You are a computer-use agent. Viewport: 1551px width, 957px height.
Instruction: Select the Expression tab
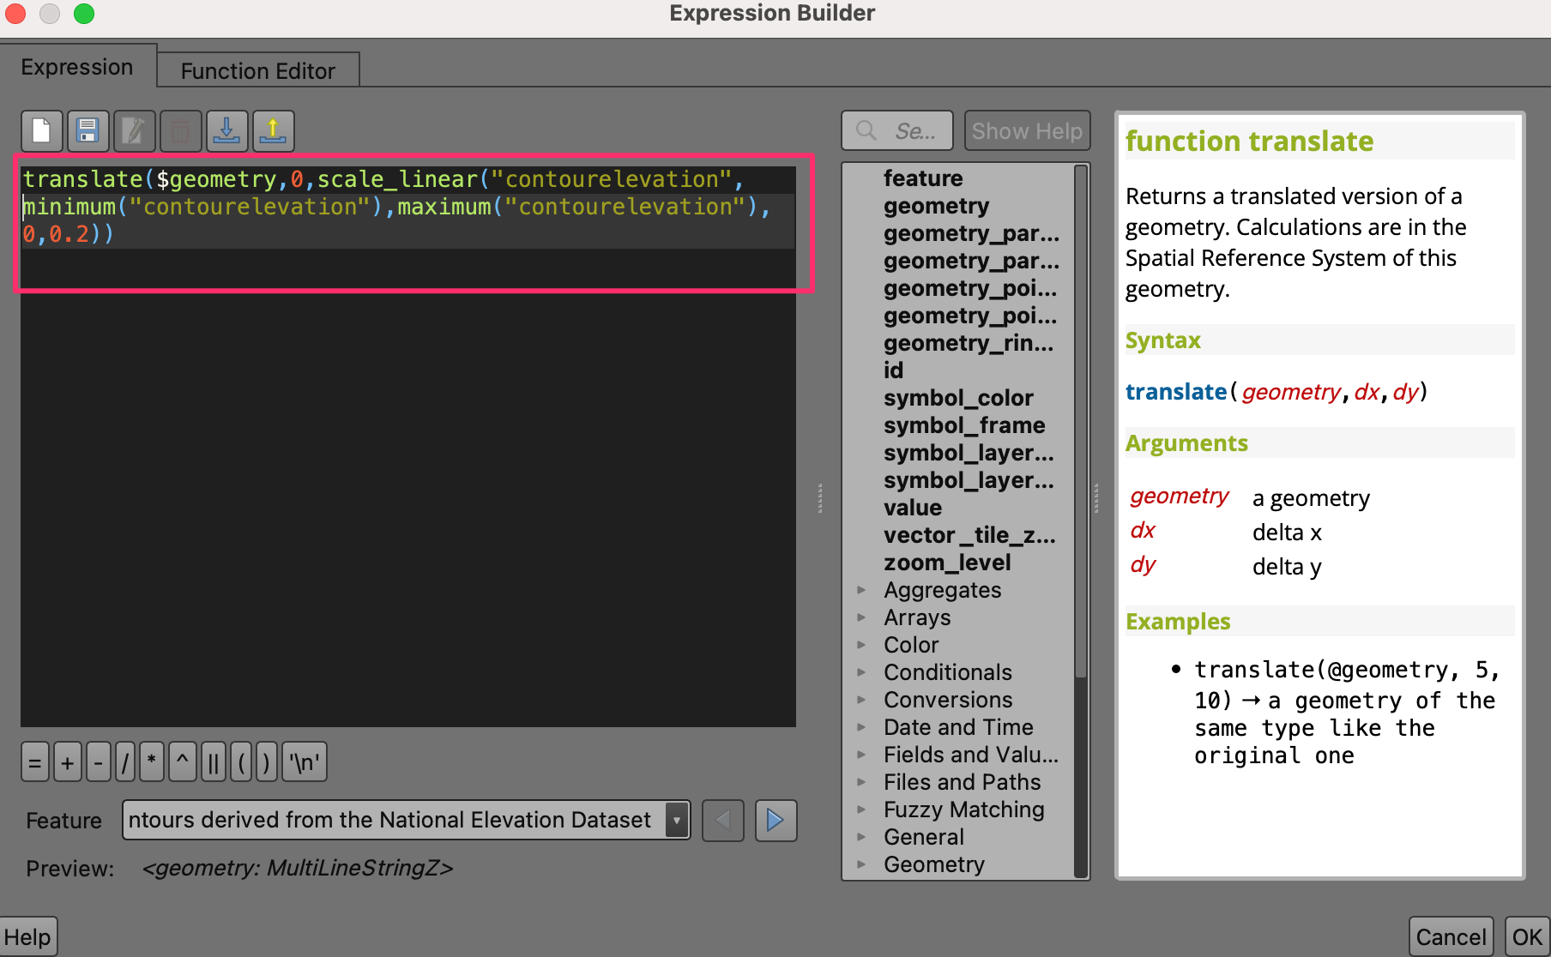[x=77, y=67]
